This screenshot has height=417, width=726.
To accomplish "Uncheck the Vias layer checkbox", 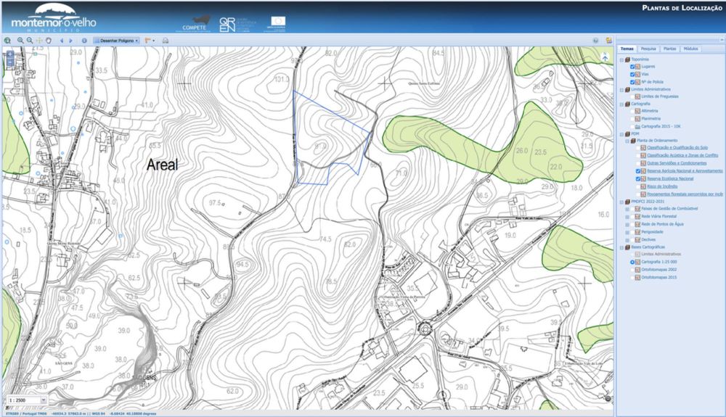I will click(x=632, y=75).
